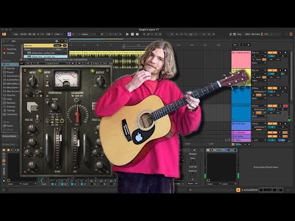The image size is (295, 221).
Task: Click the transport Stop button
Action: (x=132, y=34)
